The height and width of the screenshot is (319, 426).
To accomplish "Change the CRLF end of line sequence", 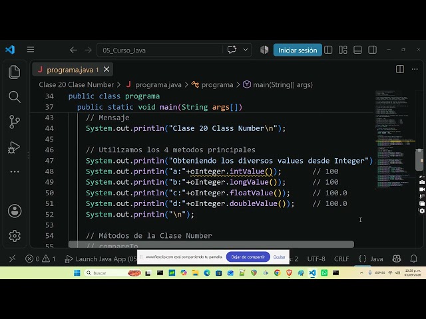I will 341,259.
